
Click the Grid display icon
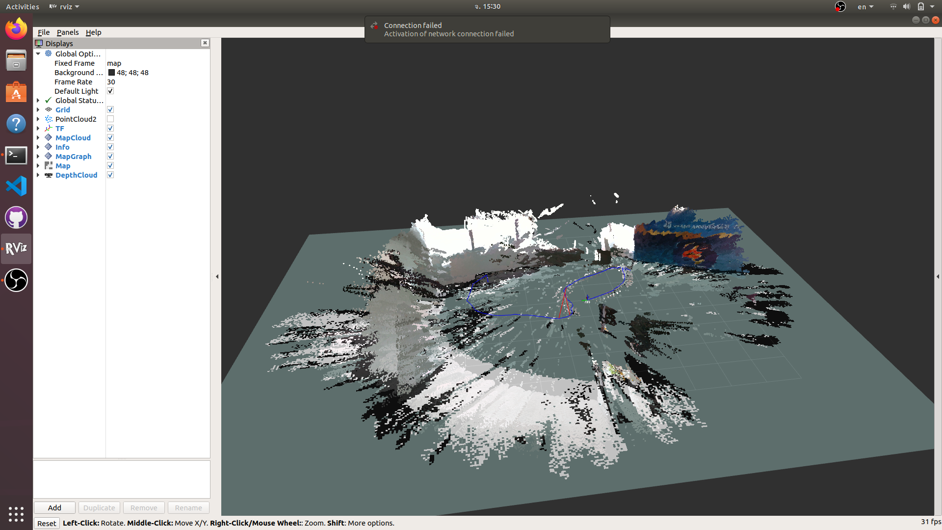tap(49, 109)
